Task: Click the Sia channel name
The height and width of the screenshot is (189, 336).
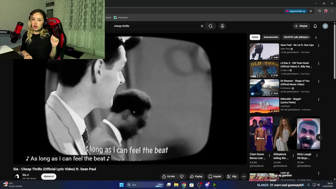Action: coord(24,175)
